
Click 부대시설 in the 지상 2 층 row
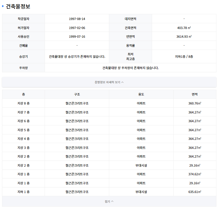tap(141, 165)
